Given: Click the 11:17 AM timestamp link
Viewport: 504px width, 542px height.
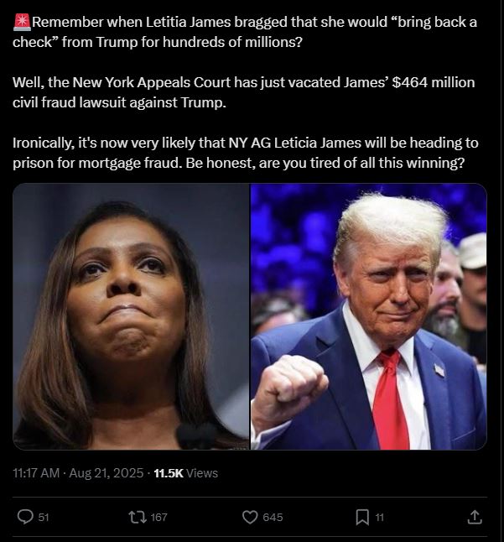Looking at the screenshot, I should (36, 473).
